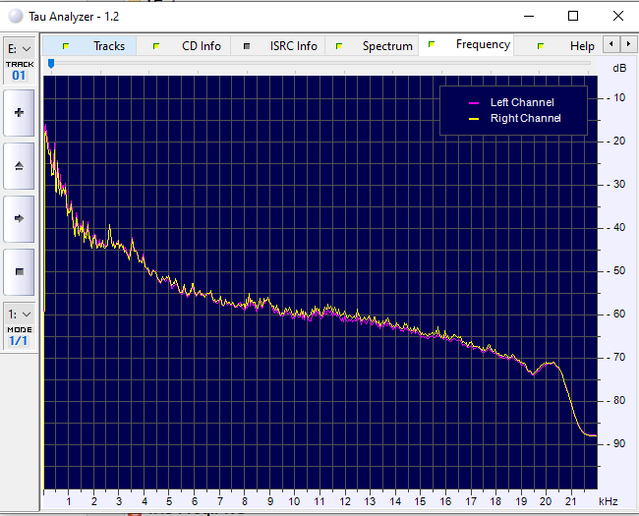
Task: Open the E: drive dropdown
Action: pyautogui.click(x=19, y=49)
